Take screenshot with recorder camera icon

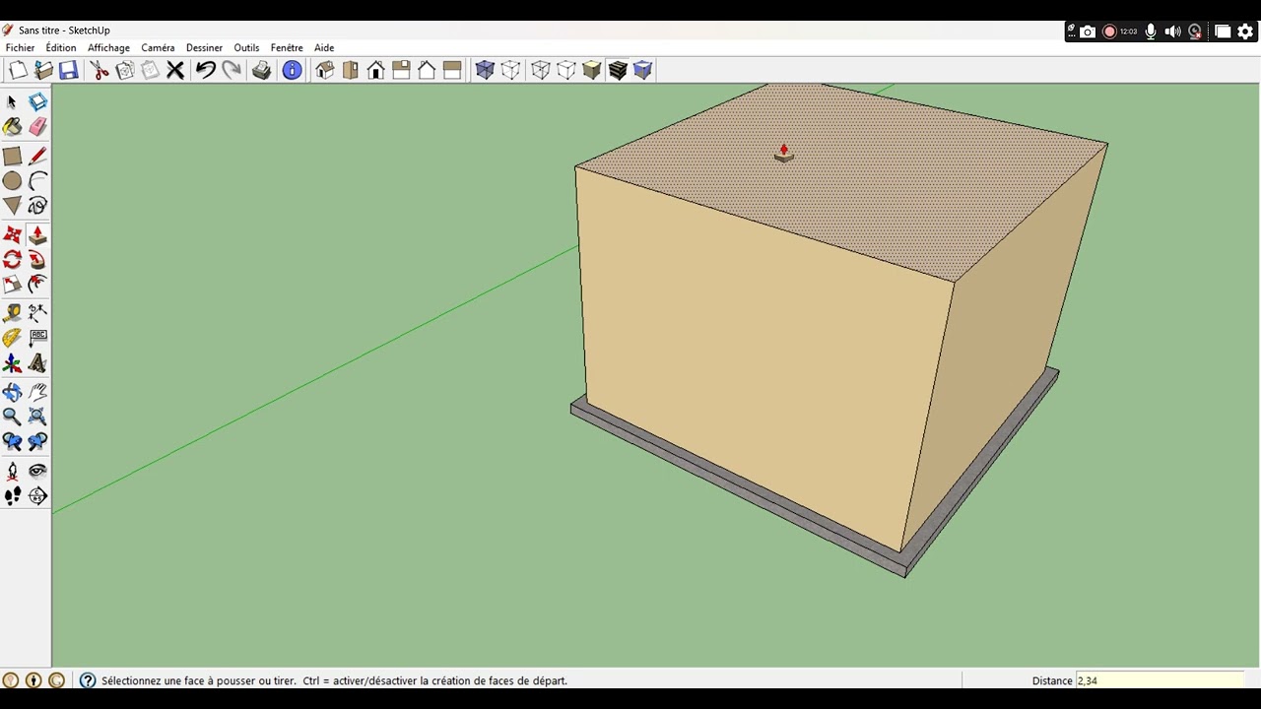click(x=1088, y=32)
